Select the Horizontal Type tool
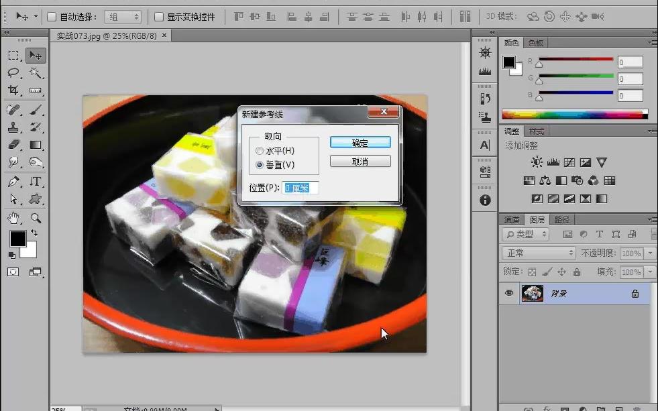Image resolution: width=658 pixels, height=411 pixels. [35, 181]
